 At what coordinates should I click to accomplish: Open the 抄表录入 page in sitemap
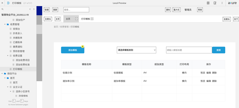(x=18, y=33)
